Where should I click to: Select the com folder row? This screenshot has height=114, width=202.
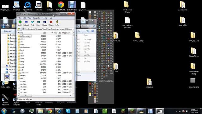click(x=45, y=44)
